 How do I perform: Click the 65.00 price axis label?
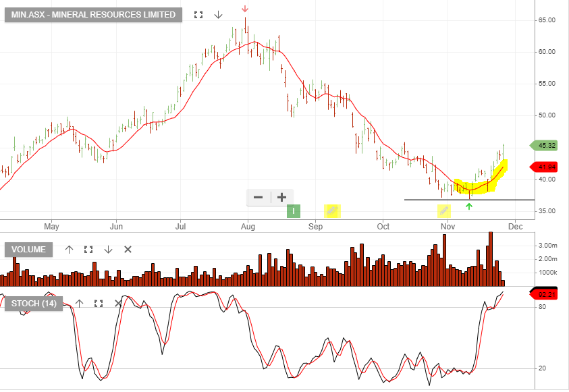coord(547,20)
